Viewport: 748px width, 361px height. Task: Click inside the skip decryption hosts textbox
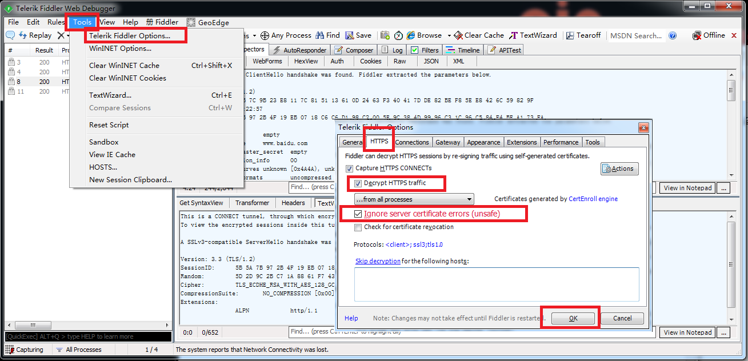pos(497,284)
